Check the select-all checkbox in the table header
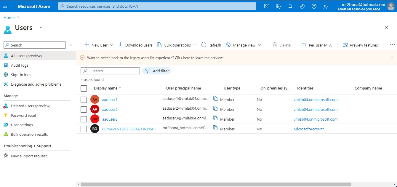The height and width of the screenshot is (187, 397). click(84, 88)
